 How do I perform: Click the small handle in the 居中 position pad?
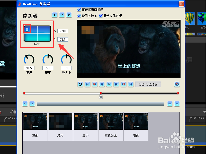coord(27,30)
